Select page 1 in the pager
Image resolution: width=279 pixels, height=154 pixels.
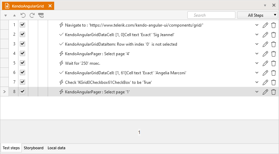(139, 132)
